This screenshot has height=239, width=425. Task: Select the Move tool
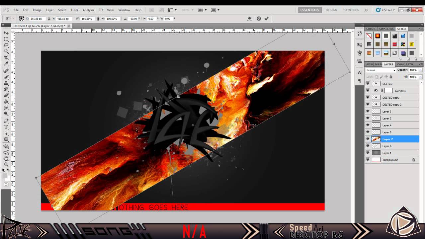click(6, 33)
